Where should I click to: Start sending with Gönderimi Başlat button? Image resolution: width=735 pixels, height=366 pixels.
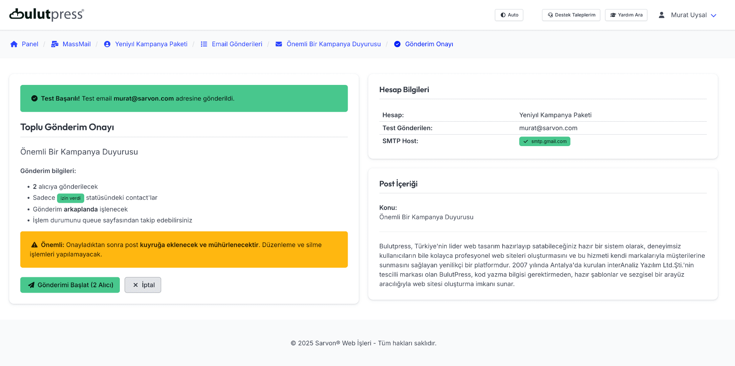[70, 285]
